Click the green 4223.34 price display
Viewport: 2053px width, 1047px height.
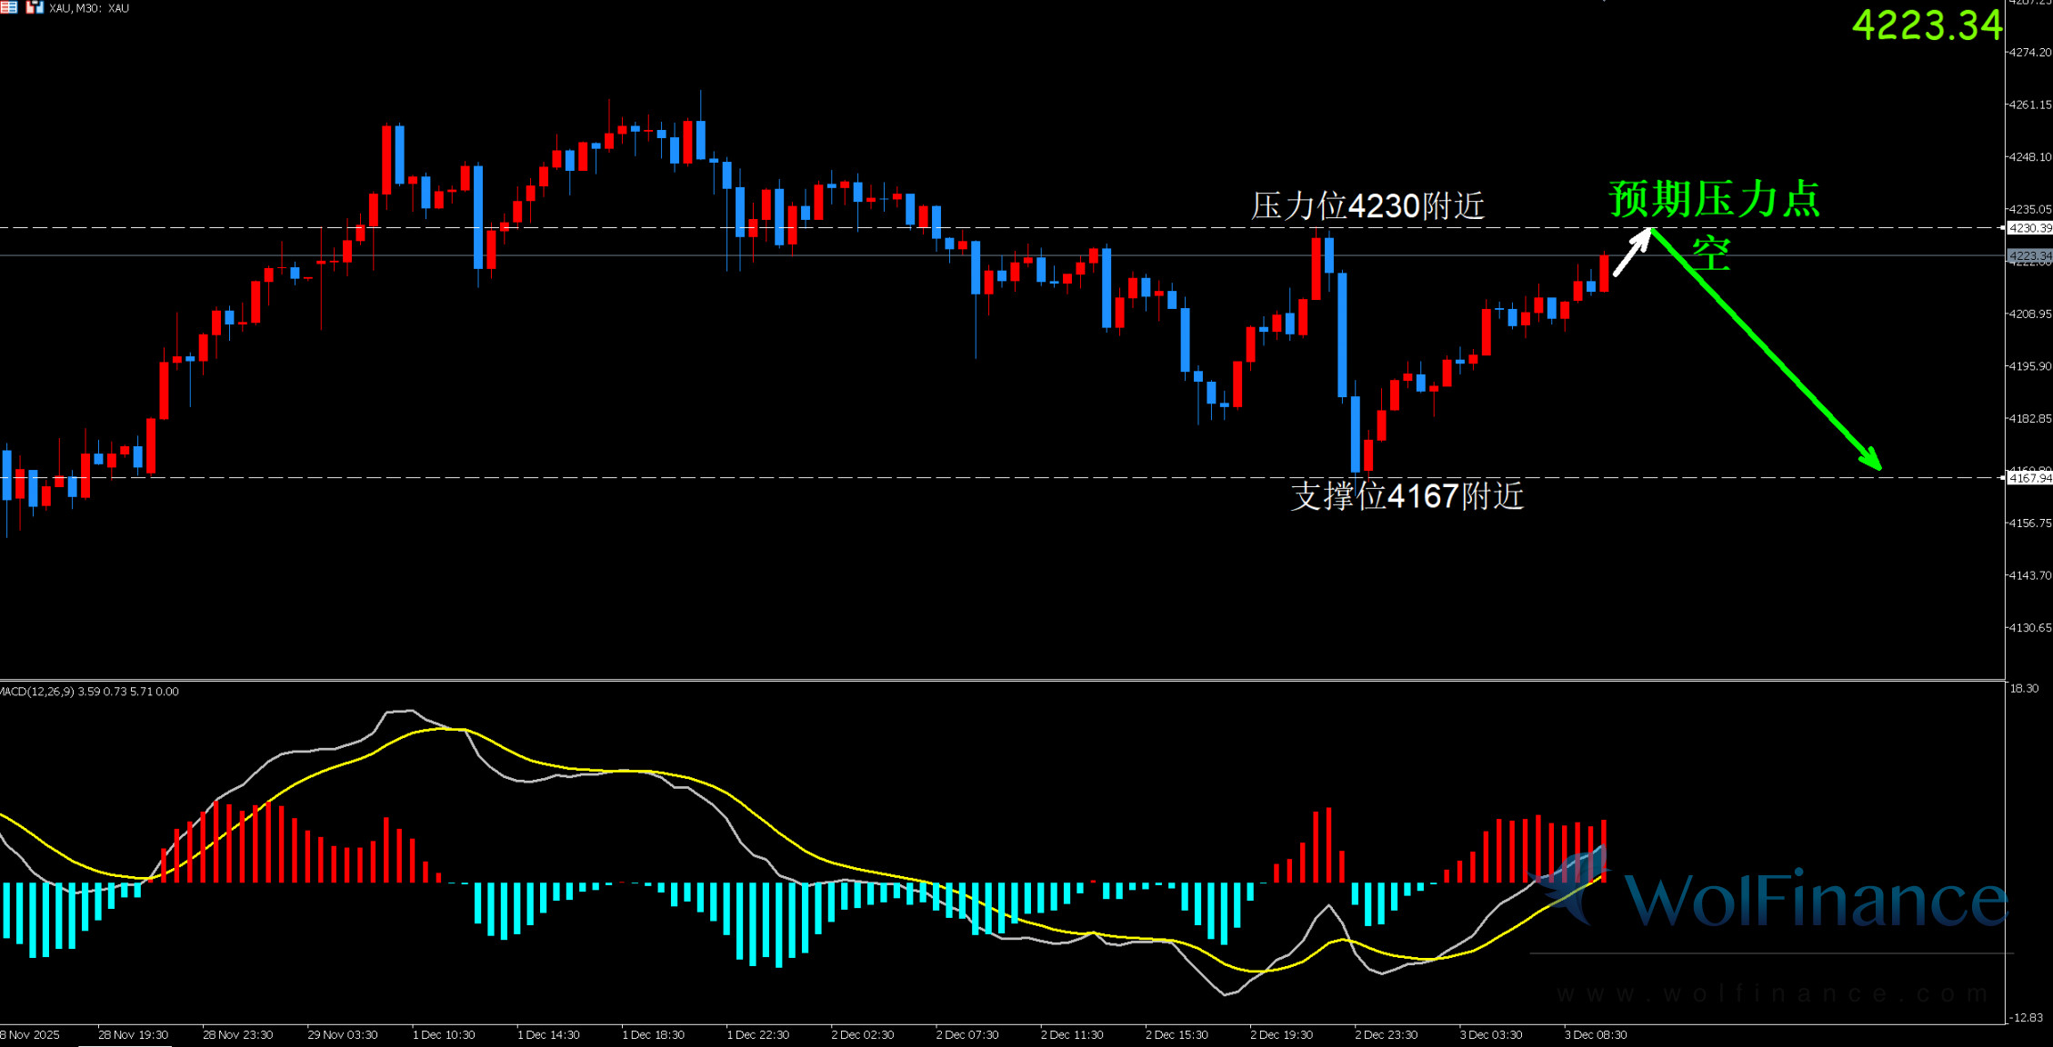tap(1927, 25)
